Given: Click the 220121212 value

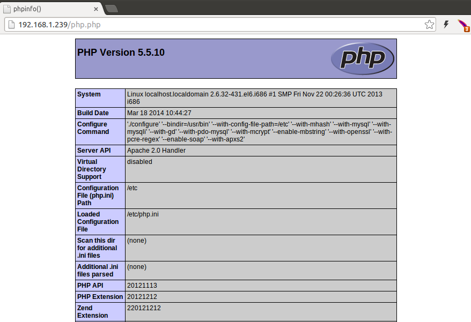Looking at the screenshot, I should [144, 308].
